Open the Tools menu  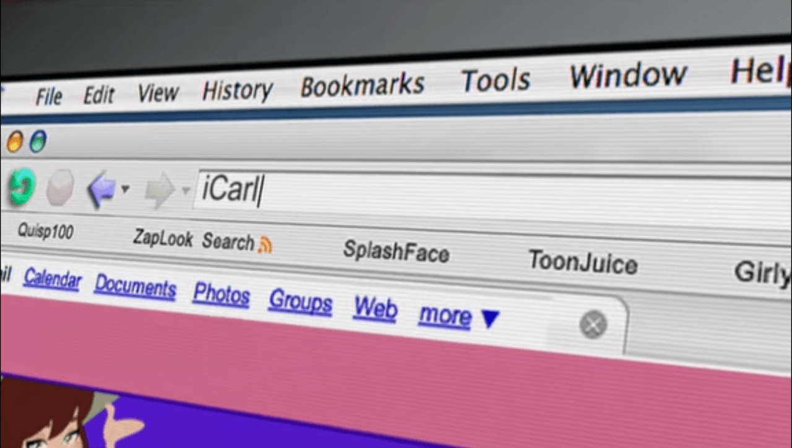tap(496, 80)
